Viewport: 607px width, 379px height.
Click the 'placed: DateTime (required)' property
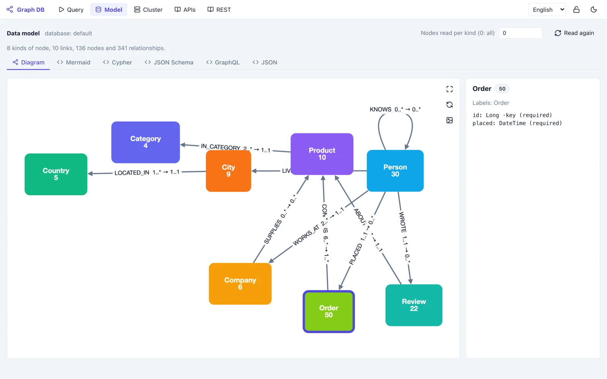coord(517,123)
